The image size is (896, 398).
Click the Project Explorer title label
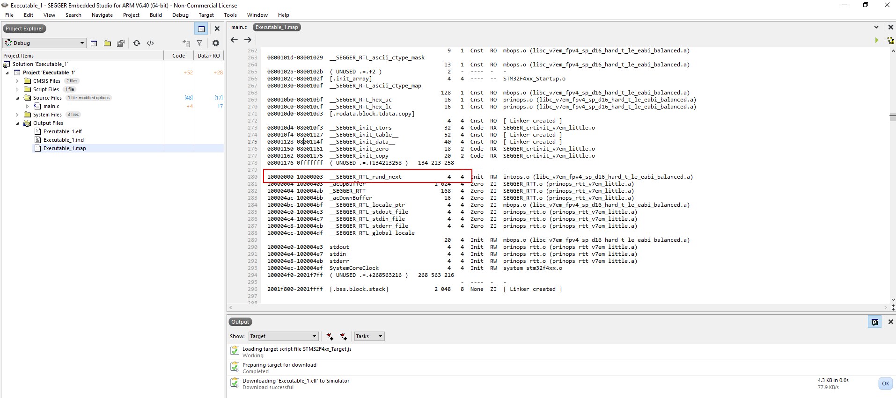[24, 29]
